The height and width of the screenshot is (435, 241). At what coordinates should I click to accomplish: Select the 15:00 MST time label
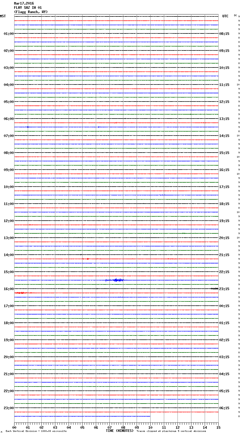tap(9, 272)
